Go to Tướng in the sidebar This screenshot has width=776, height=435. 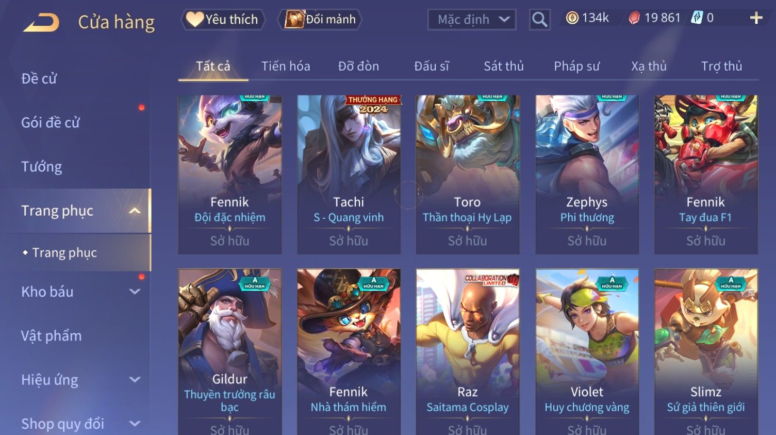[42, 167]
